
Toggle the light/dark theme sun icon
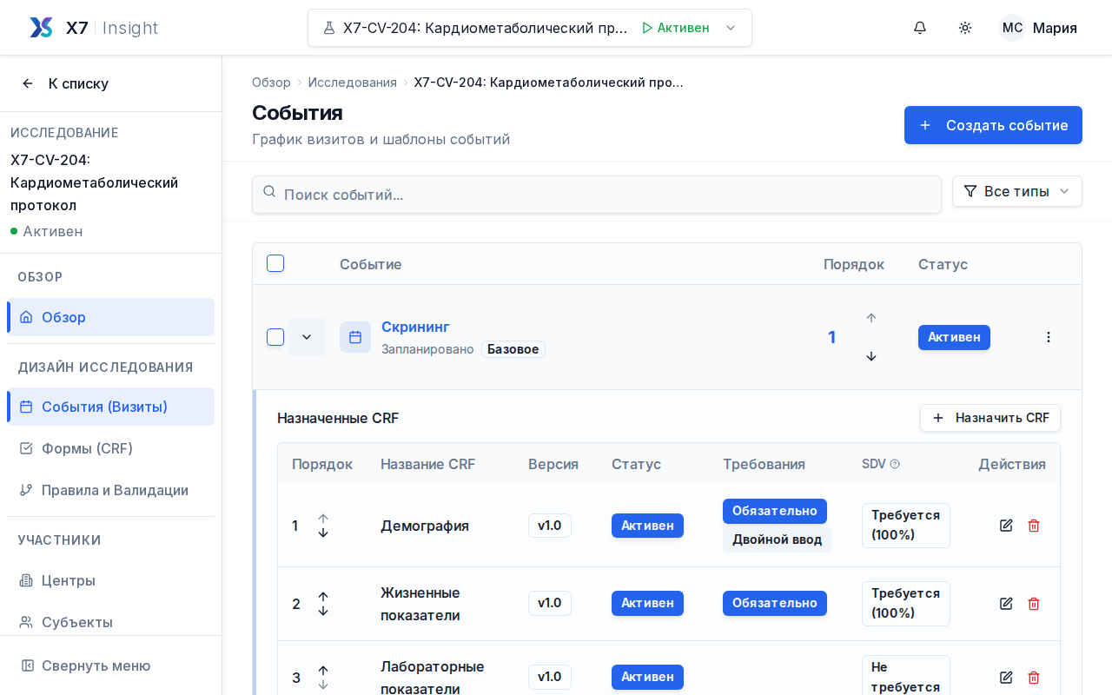tap(965, 28)
